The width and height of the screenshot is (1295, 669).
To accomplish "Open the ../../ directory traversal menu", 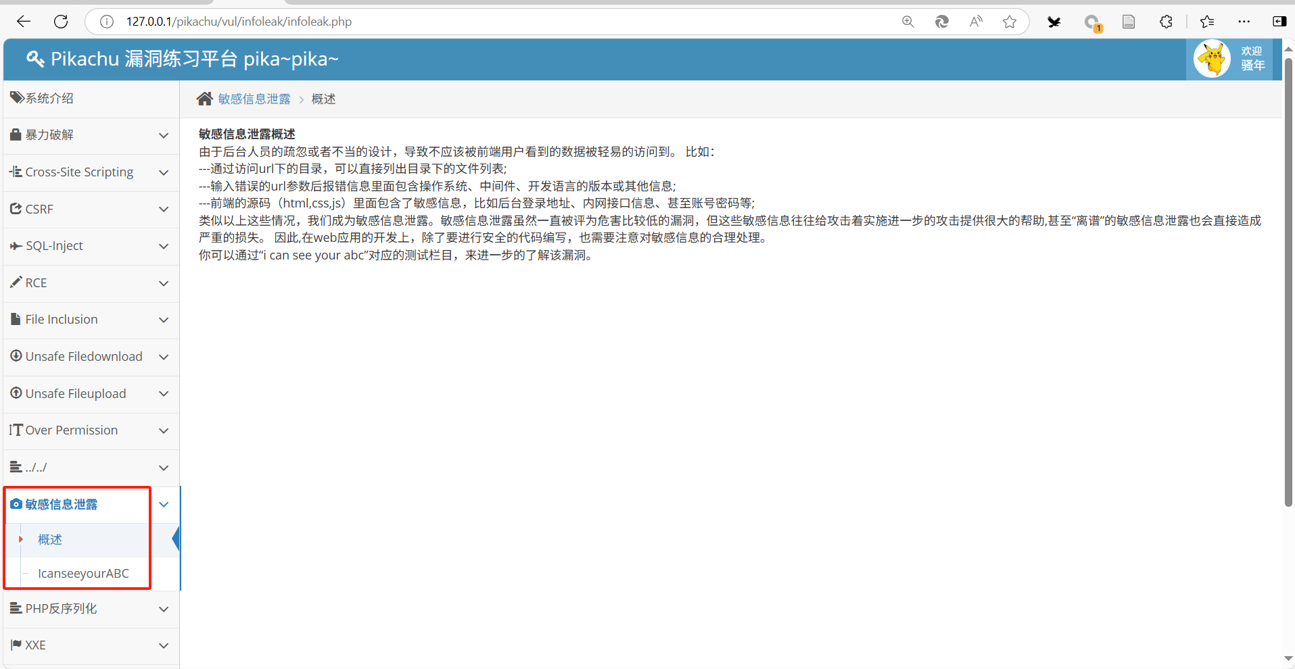I will pyautogui.click(x=91, y=468).
